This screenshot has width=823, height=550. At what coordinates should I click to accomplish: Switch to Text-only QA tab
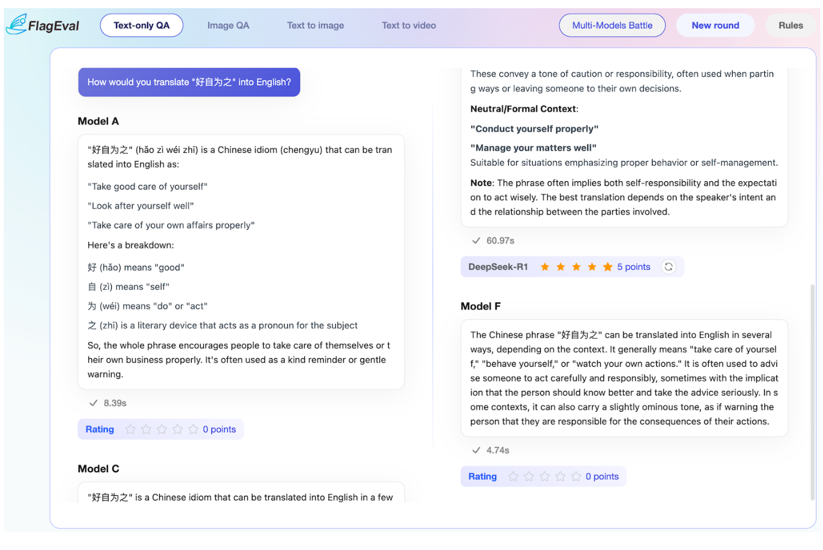click(141, 26)
